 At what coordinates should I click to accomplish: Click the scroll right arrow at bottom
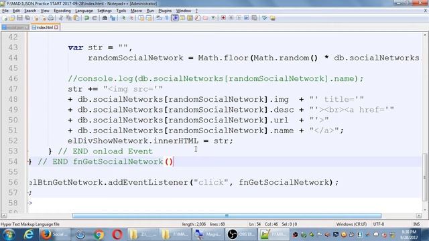[418, 216]
